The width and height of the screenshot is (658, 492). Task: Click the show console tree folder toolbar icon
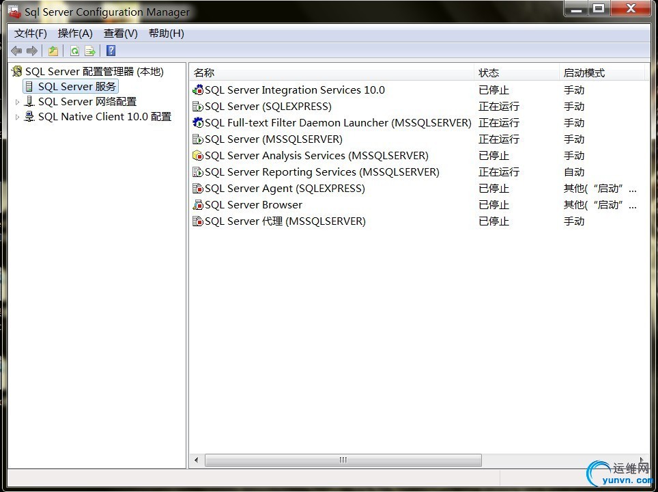pyautogui.click(x=53, y=50)
